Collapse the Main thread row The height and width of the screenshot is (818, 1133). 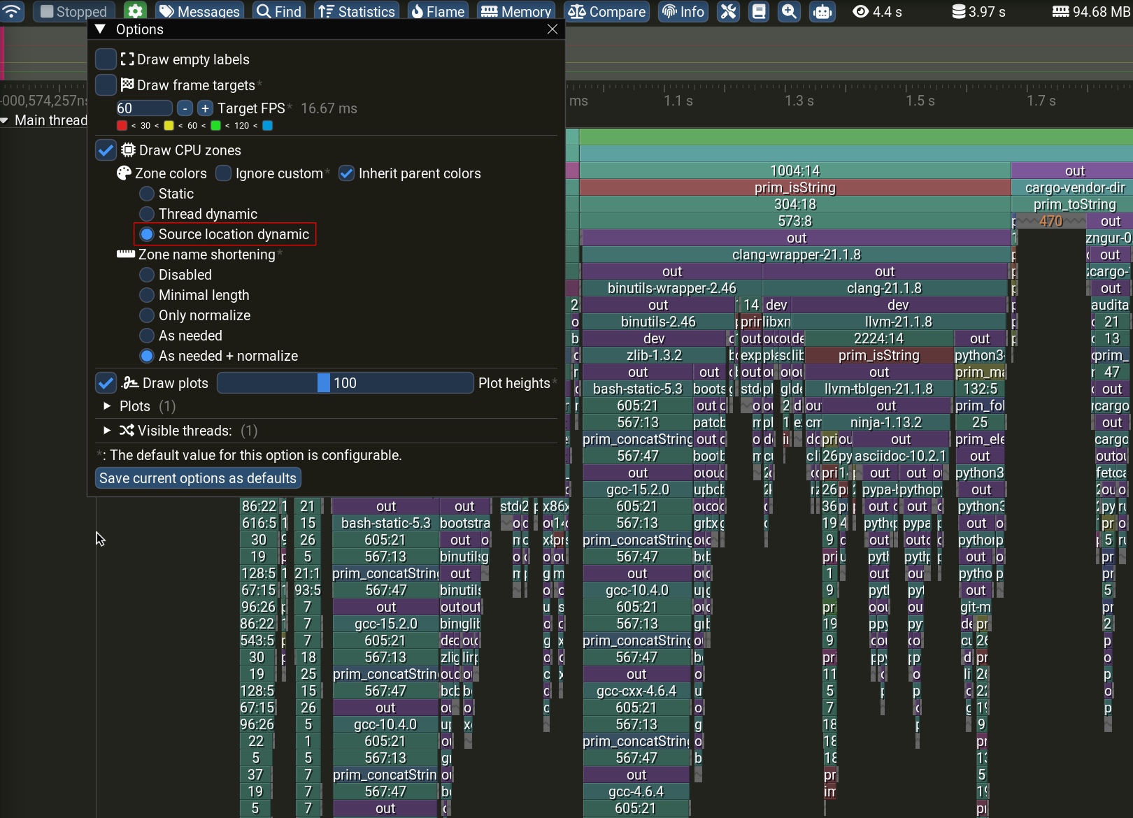5,120
